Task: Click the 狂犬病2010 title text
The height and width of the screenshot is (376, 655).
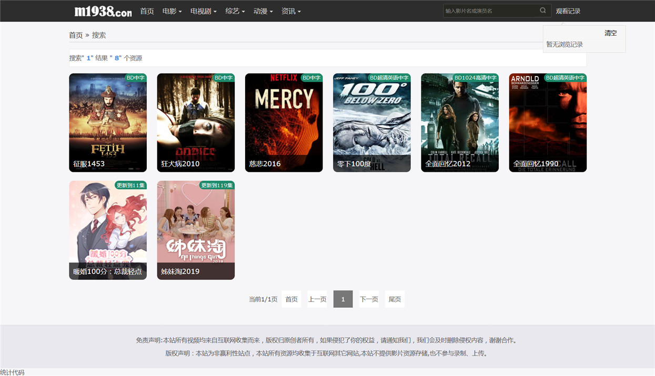Action: 180,164
